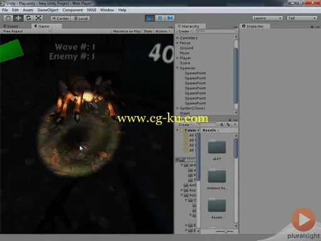Click the Project search field
Screen dimensions: 321x241
(x=206, y=125)
